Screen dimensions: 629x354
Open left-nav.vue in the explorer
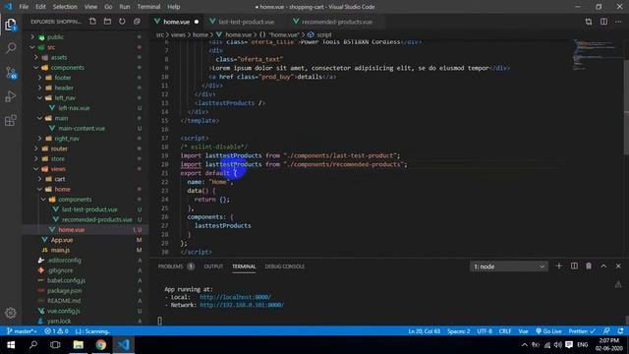[74, 108]
